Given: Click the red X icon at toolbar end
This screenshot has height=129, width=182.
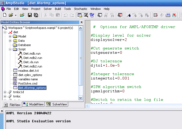Looking at the screenshot, I should [x=174, y=15].
